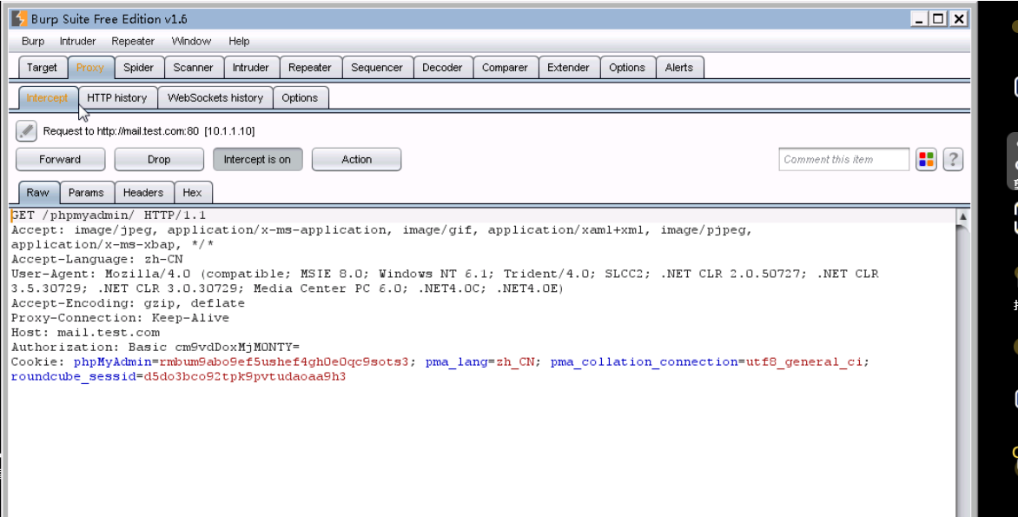This screenshot has width=1018, height=517.
Task: Click the Proxy-Connection: Keep-Alive line
Action: [120, 318]
